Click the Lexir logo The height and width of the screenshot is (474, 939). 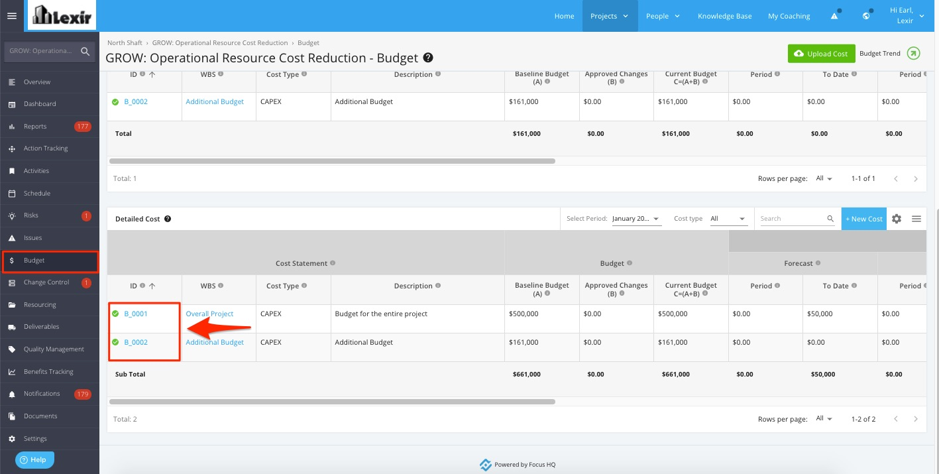click(61, 15)
